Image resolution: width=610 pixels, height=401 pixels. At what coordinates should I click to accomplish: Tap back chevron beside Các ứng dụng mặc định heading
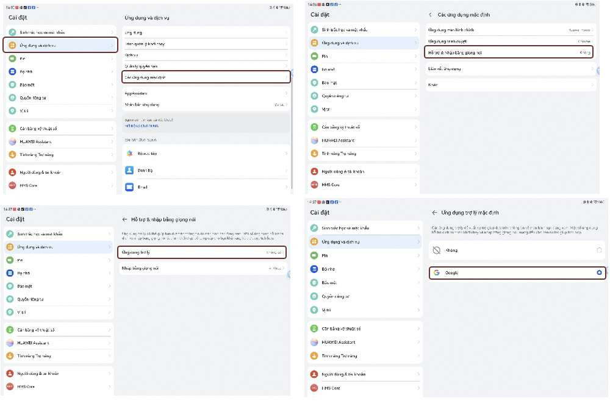430,15
